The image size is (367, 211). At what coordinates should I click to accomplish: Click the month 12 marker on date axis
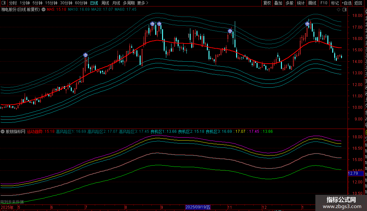tap(264, 207)
